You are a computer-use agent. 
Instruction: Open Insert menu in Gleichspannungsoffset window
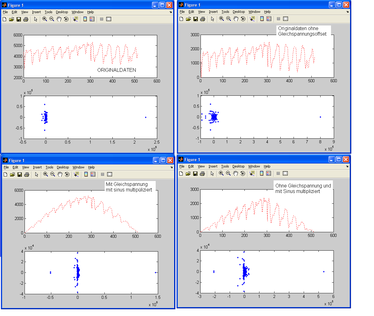[x=213, y=12]
